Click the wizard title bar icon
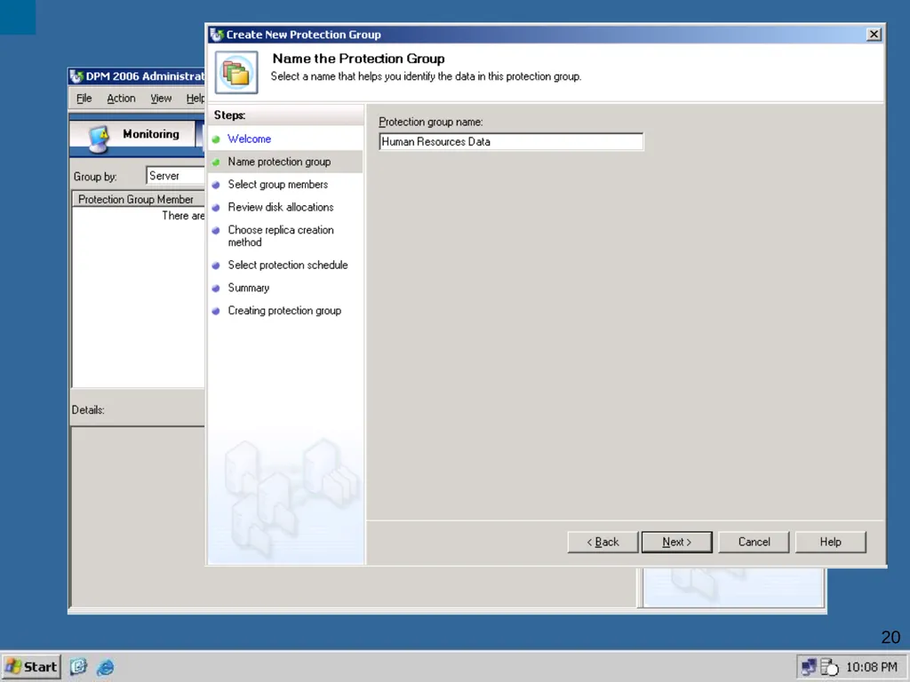The image size is (910, 682). coord(217,35)
